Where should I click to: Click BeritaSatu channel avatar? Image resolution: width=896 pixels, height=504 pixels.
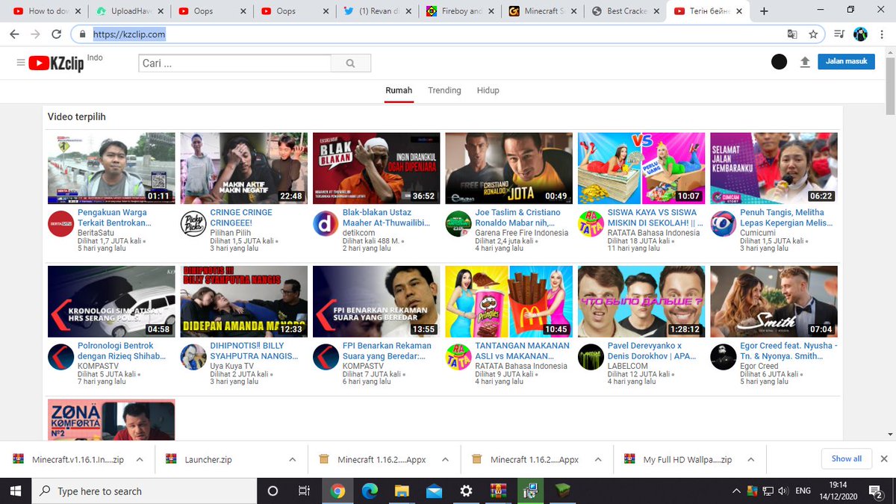pyautogui.click(x=60, y=224)
